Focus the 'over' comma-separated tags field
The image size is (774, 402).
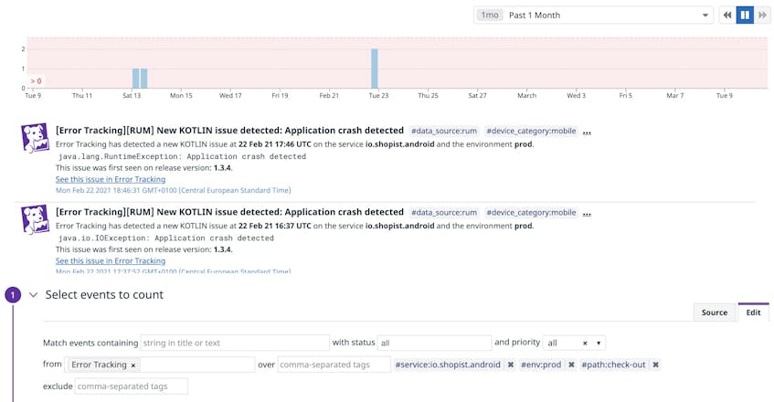click(x=334, y=365)
